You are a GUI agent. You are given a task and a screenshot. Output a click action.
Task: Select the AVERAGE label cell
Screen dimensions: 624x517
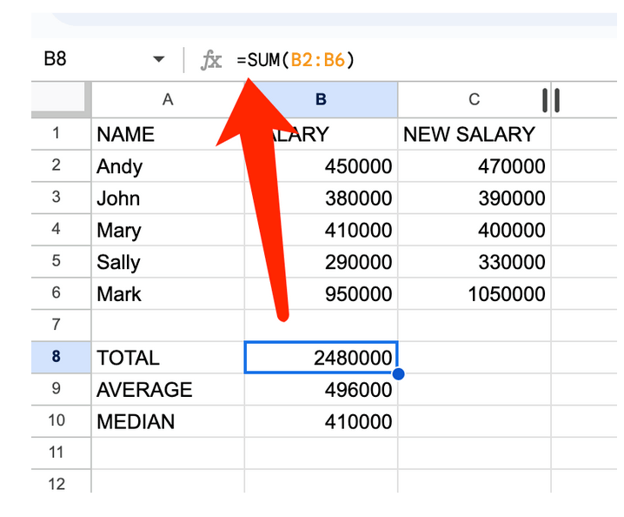coord(168,390)
